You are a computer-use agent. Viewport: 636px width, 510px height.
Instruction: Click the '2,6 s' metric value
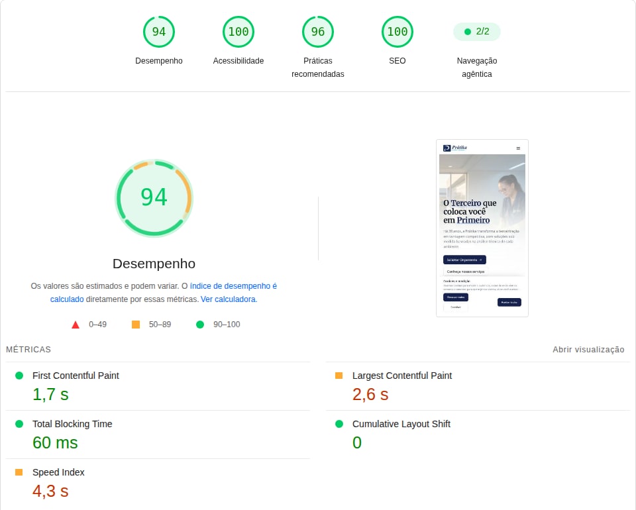pos(370,395)
